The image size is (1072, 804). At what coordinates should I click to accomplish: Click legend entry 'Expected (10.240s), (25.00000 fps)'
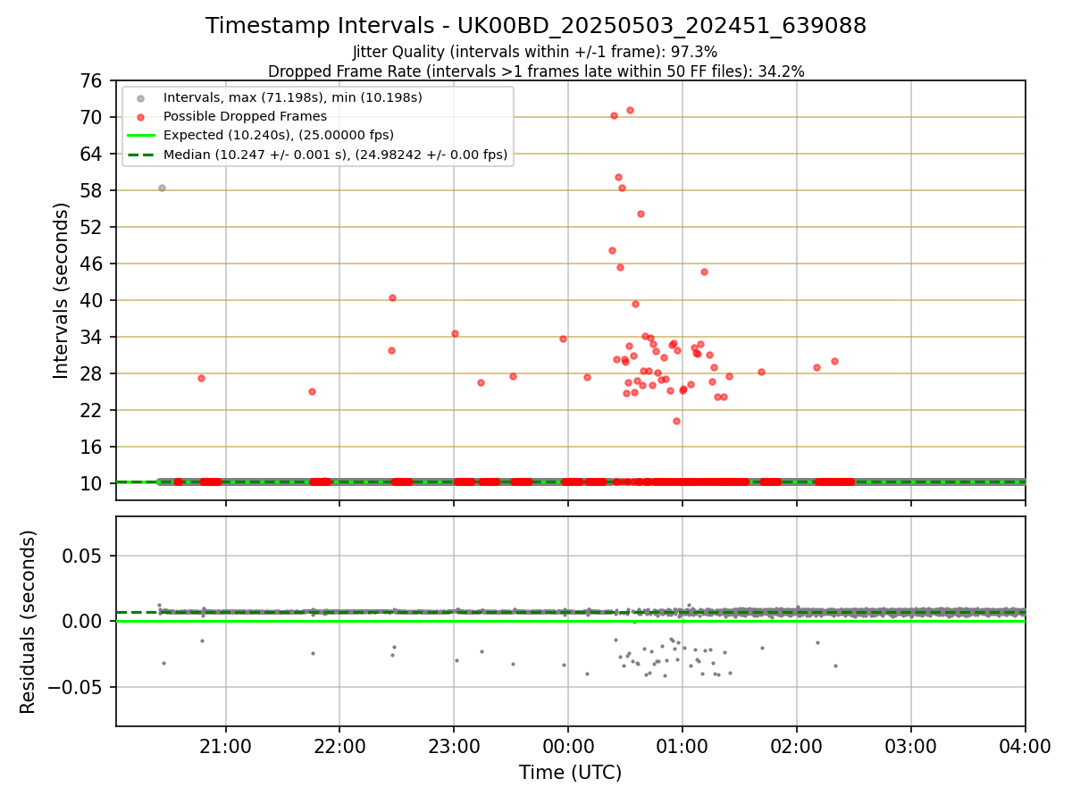coord(279,135)
